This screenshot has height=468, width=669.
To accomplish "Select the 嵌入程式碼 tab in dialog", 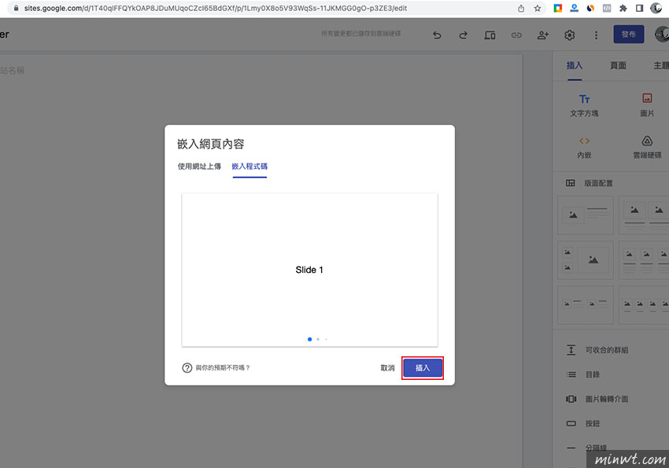I will (249, 166).
